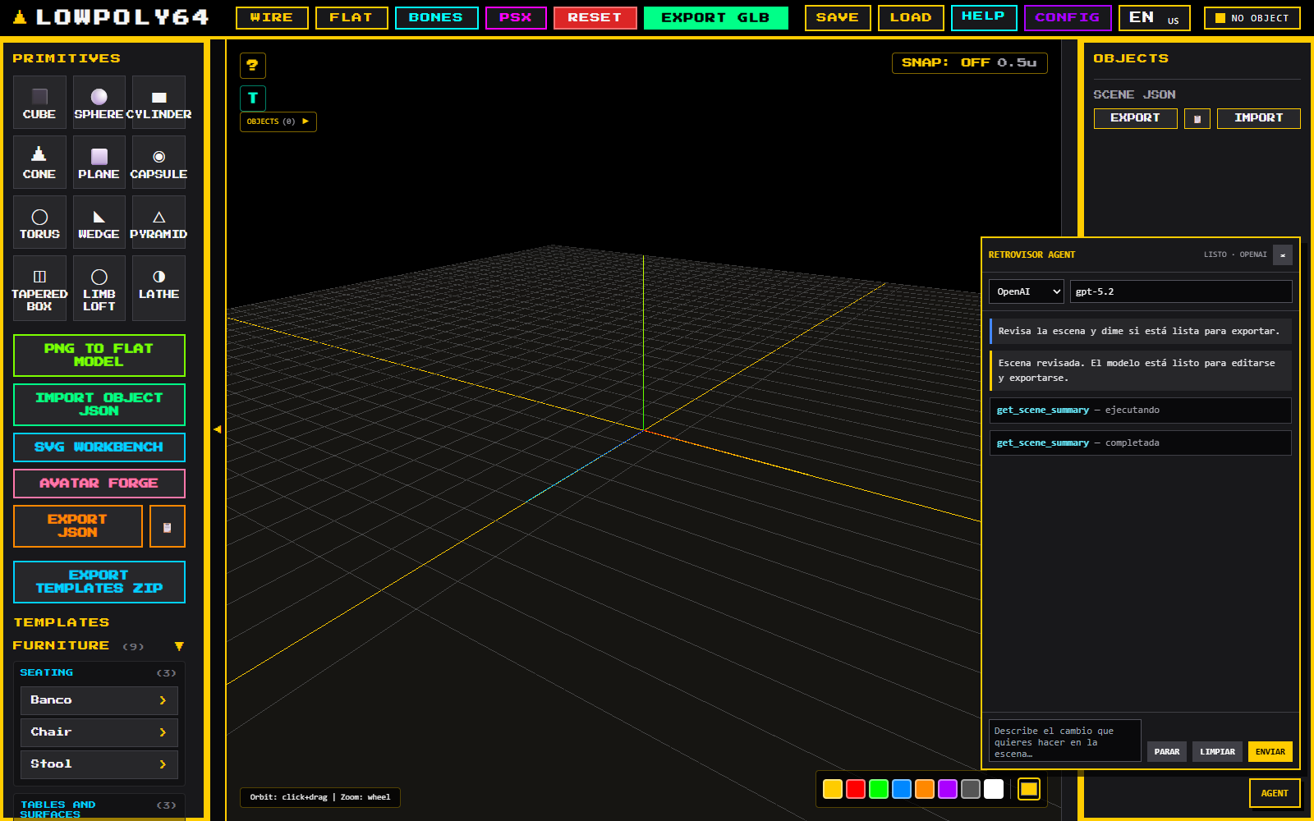Click the LOWPOLY64 logo
The height and width of the screenshot is (821, 1314).
(112, 17)
